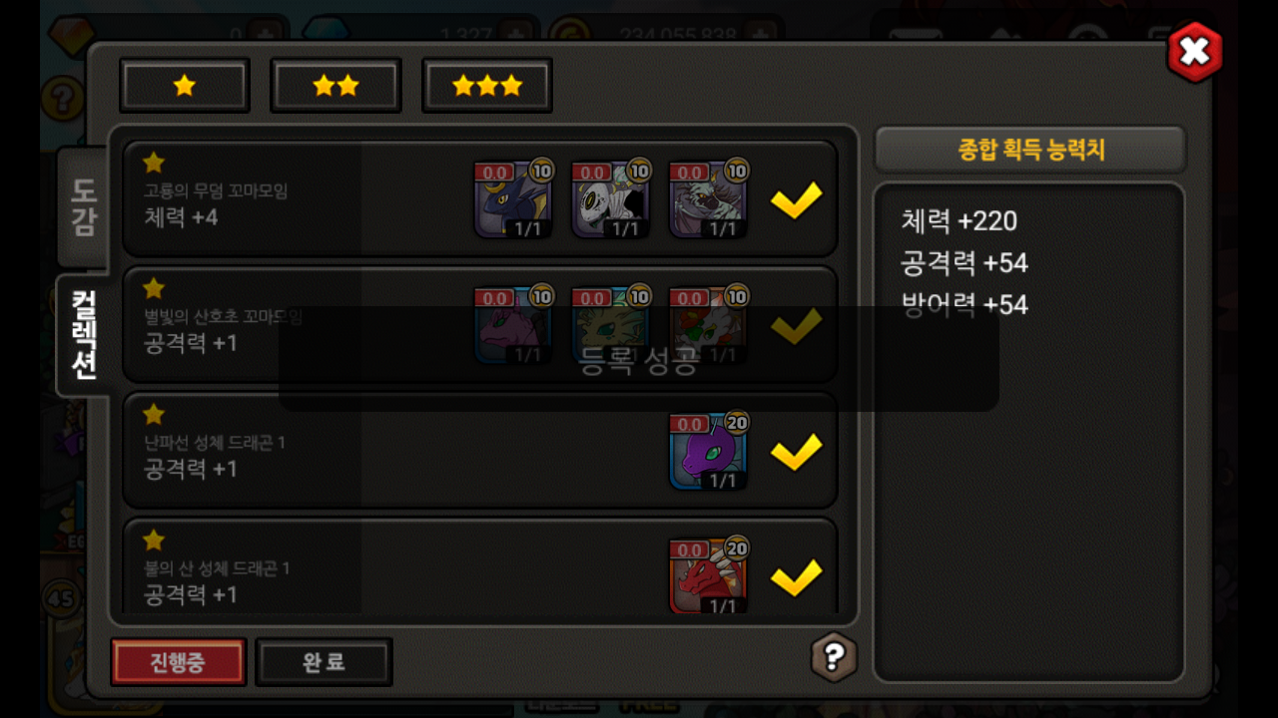The width and height of the screenshot is (1278, 718).
Task: Select the gray furry dragon icon in the first row
Action: (709, 199)
